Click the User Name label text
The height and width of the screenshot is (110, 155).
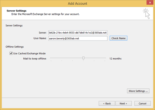[x=40, y=38]
